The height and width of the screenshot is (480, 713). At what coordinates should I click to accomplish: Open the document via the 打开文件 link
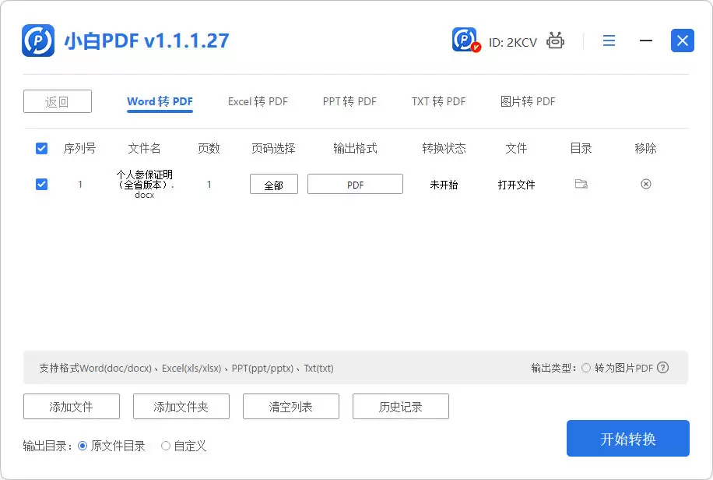pos(516,184)
